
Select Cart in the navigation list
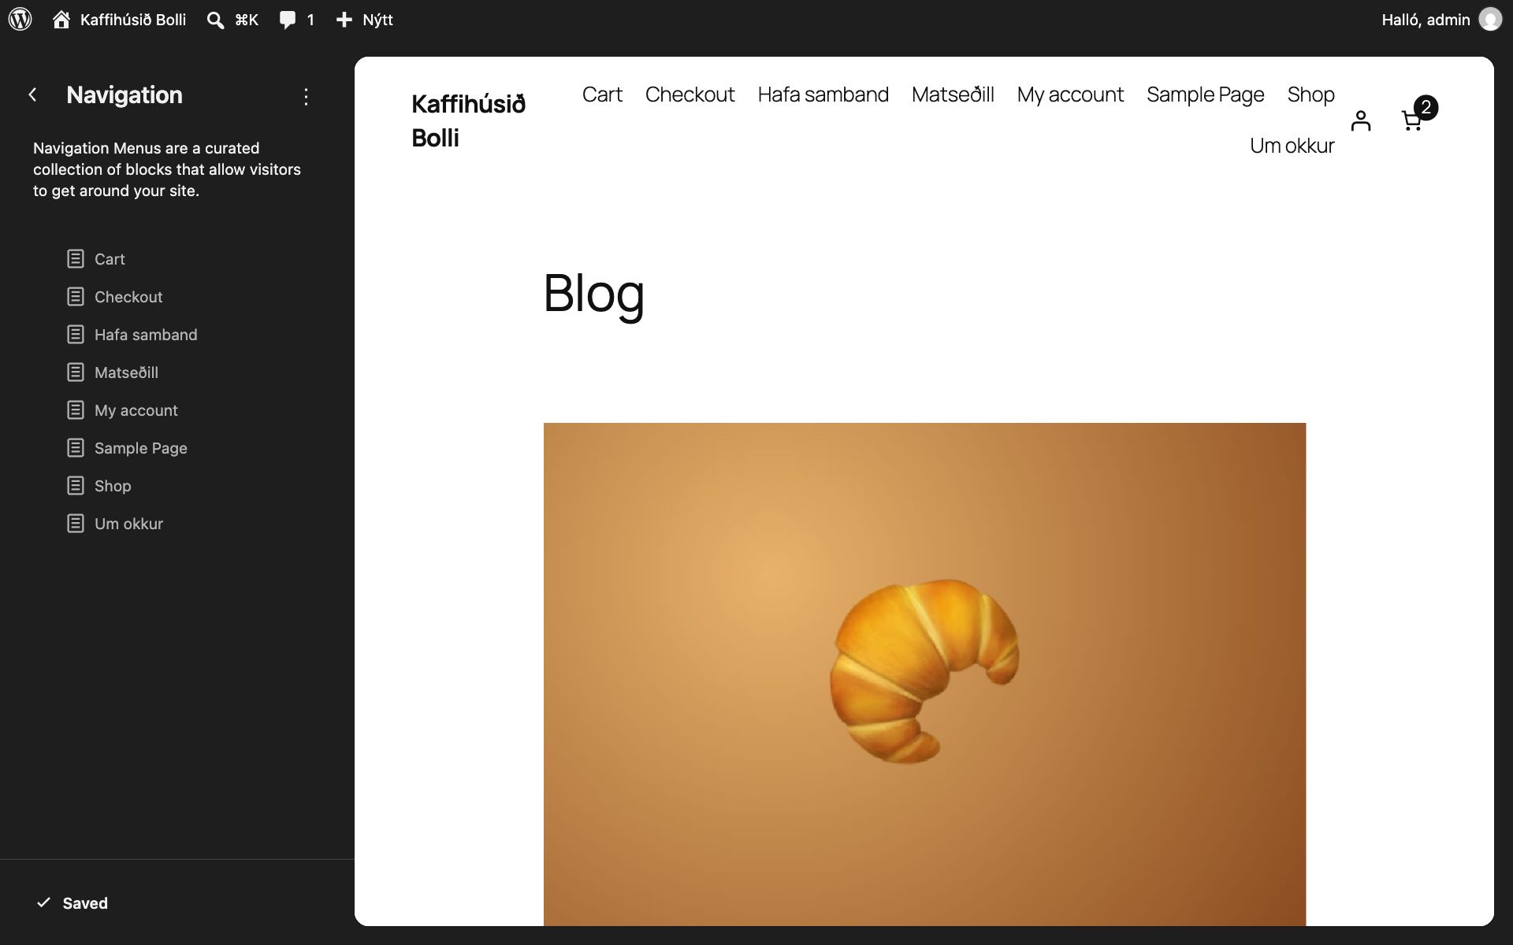[110, 259]
